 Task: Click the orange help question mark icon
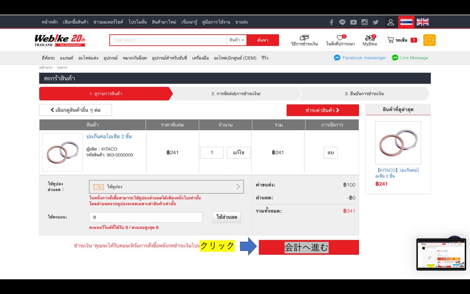coord(430,40)
